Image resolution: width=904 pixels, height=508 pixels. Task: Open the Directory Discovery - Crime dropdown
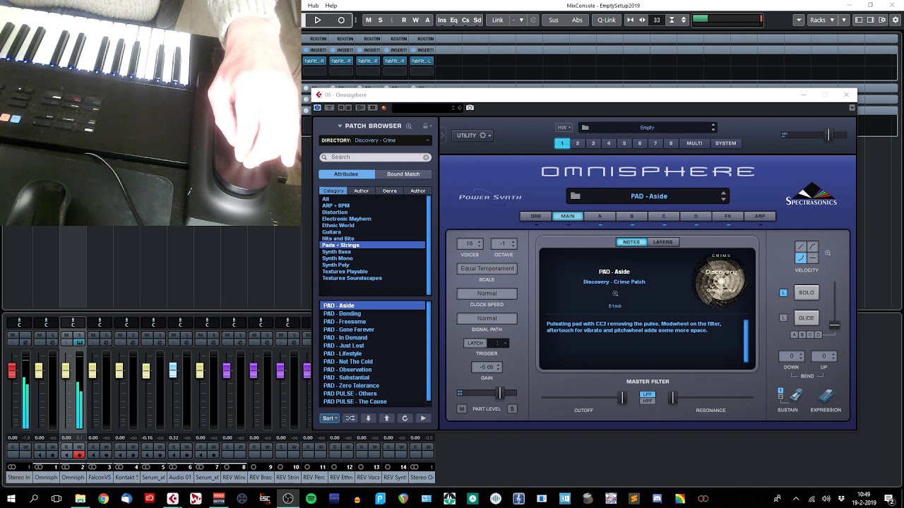click(375, 140)
